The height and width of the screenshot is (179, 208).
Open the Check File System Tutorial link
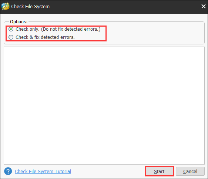tap(43, 172)
